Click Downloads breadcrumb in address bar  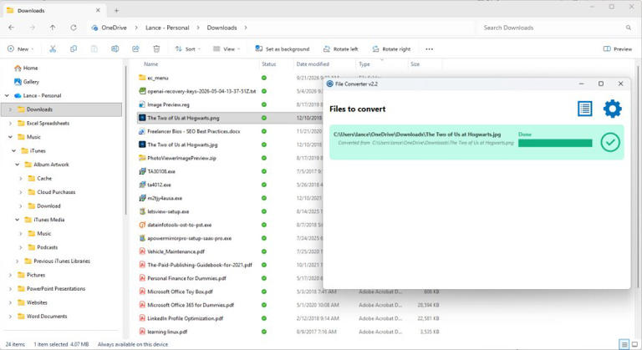(222, 28)
